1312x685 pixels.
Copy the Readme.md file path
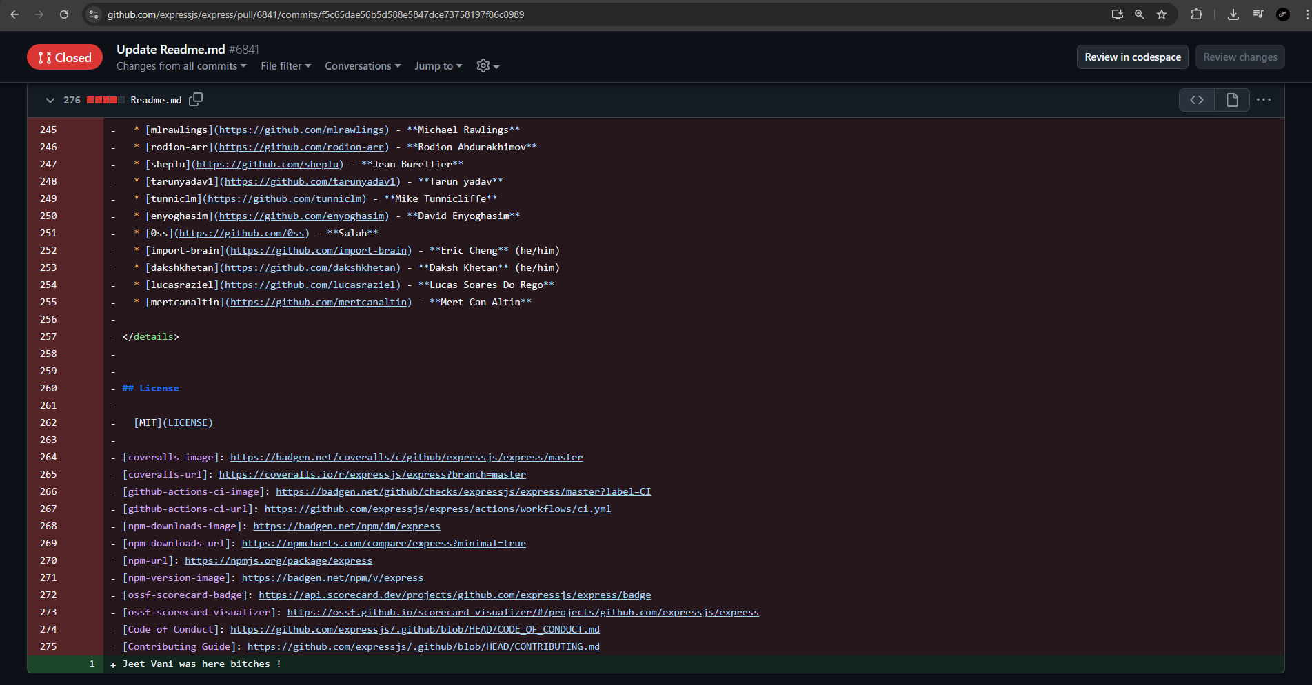tap(196, 100)
